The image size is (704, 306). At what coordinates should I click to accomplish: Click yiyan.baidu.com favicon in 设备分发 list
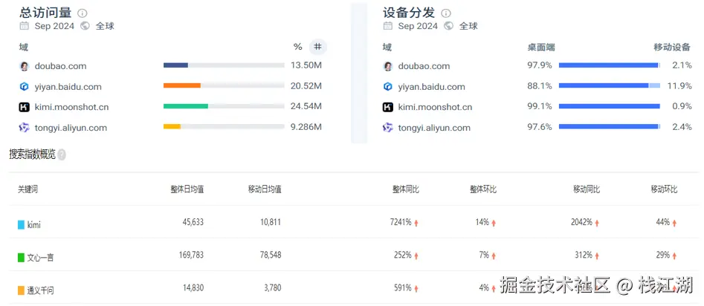pyautogui.click(x=387, y=87)
